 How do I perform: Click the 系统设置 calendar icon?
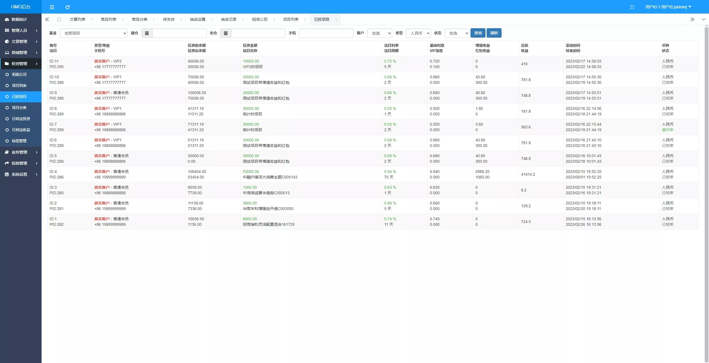7,174
